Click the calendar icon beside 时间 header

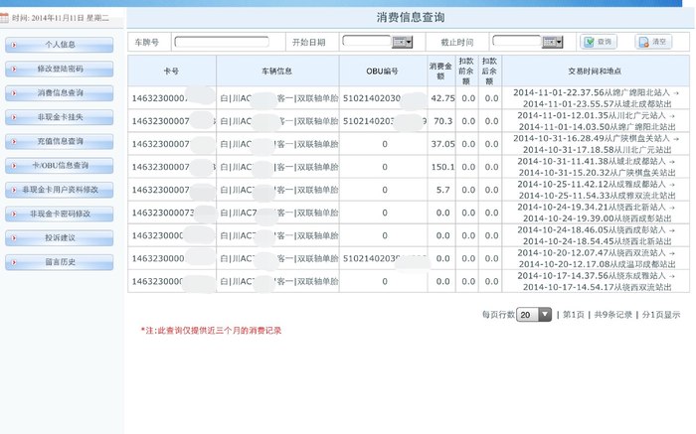pyautogui.click(x=6, y=19)
